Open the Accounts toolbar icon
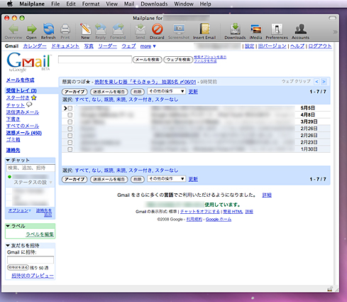This screenshot has height=302, width=347. tap(300, 29)
